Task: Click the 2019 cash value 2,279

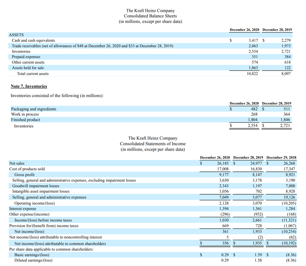Action: (286, 40)
